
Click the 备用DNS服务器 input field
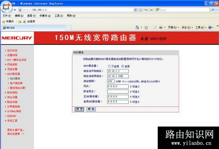coord(118,102)
